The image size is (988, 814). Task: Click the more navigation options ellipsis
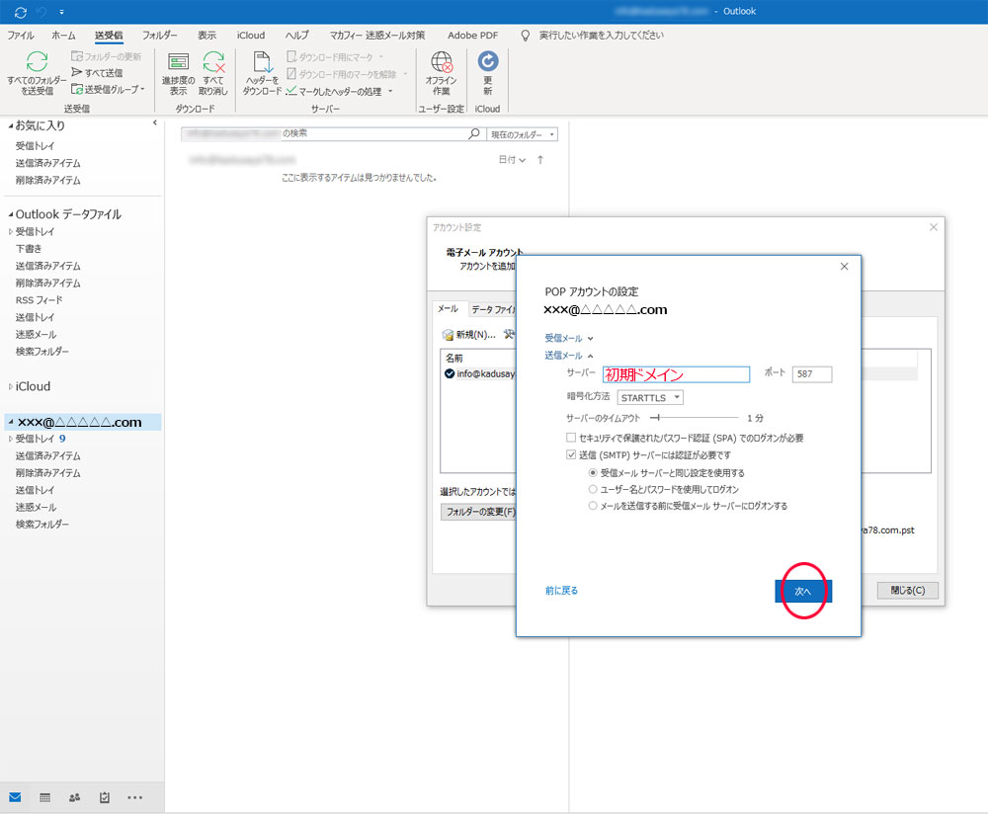(x=134, y=797)
